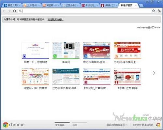
Task: Click the Chrome Web Store icon at bottom right
Action: 158,125
